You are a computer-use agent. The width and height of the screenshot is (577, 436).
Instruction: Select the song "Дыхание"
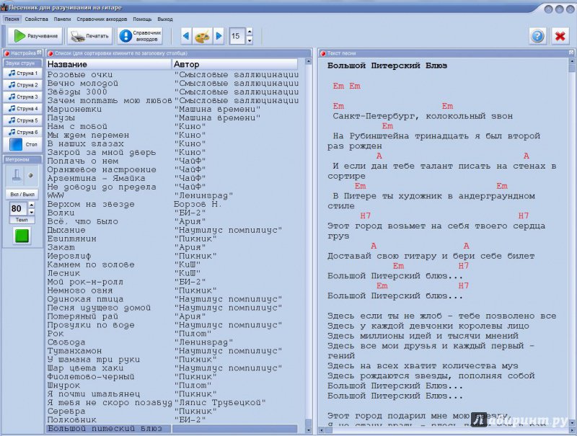[x=66, y=230]
